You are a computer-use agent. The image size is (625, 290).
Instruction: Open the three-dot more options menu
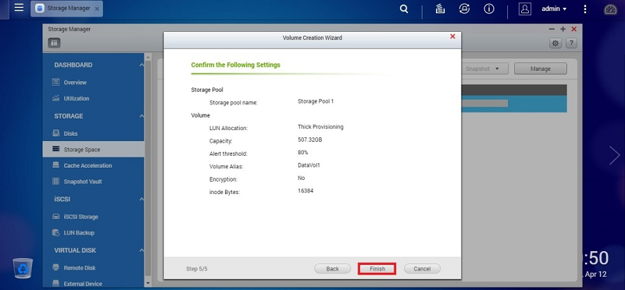click(584, 9)
